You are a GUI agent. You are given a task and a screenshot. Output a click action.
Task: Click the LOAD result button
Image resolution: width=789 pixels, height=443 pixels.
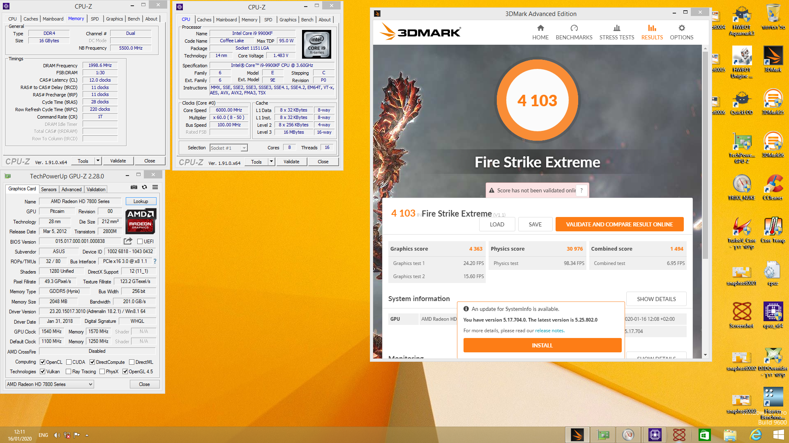(x=497, y=224)
